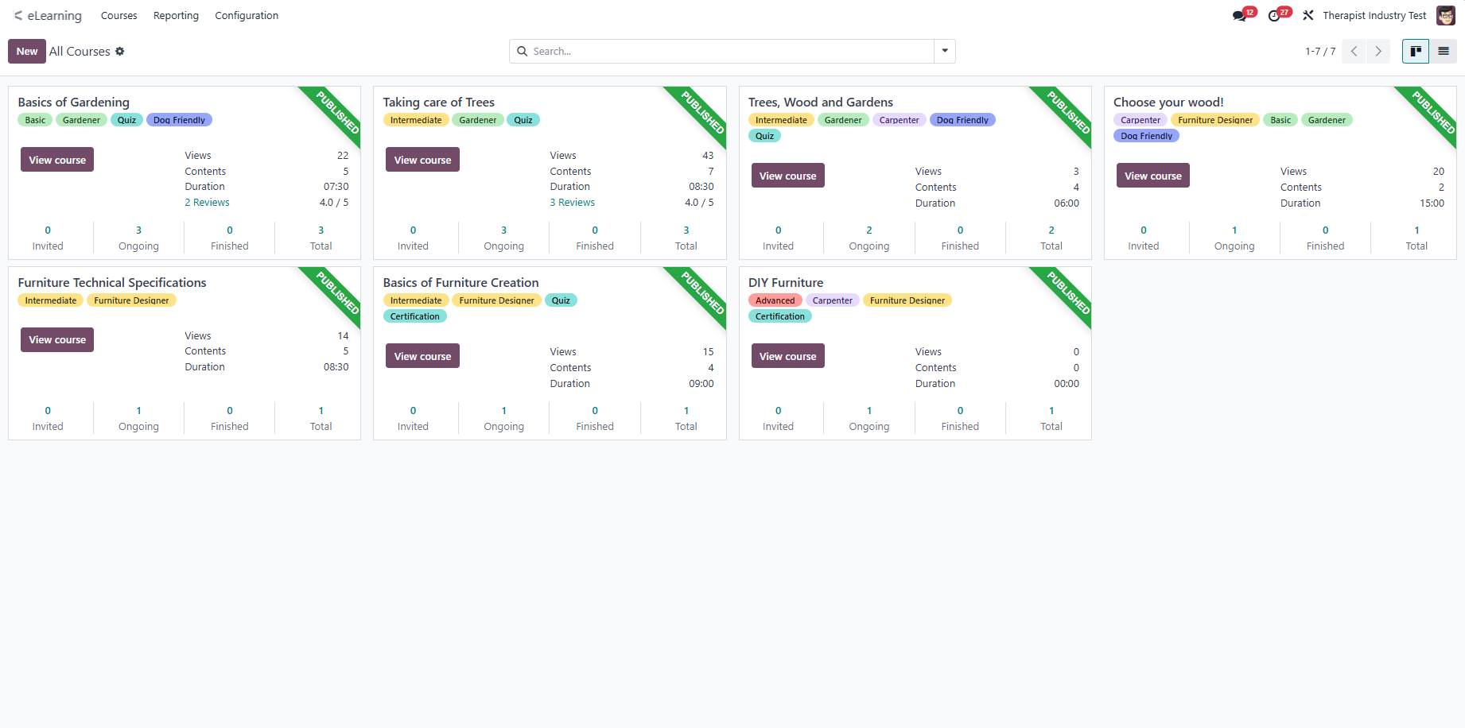1465x728 pixels.
Task: Go to the previous page arrow
Action: pos(1354,51)
